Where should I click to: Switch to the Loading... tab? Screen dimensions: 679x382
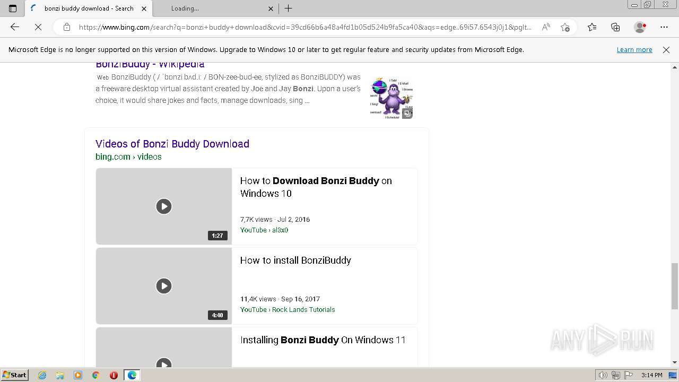[216, 8]
